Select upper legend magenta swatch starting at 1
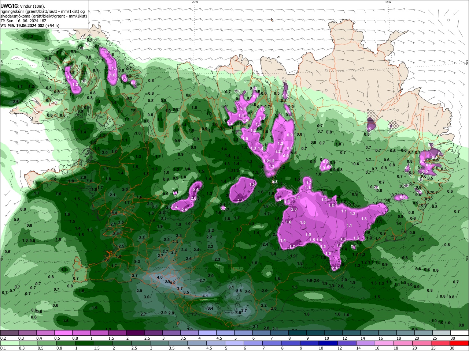The width and height of the screenshot is (469, 351). [99, 333]
